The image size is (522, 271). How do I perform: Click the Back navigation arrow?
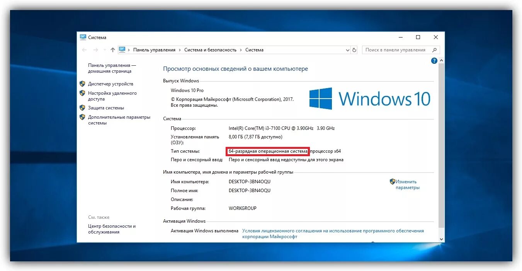85,50
